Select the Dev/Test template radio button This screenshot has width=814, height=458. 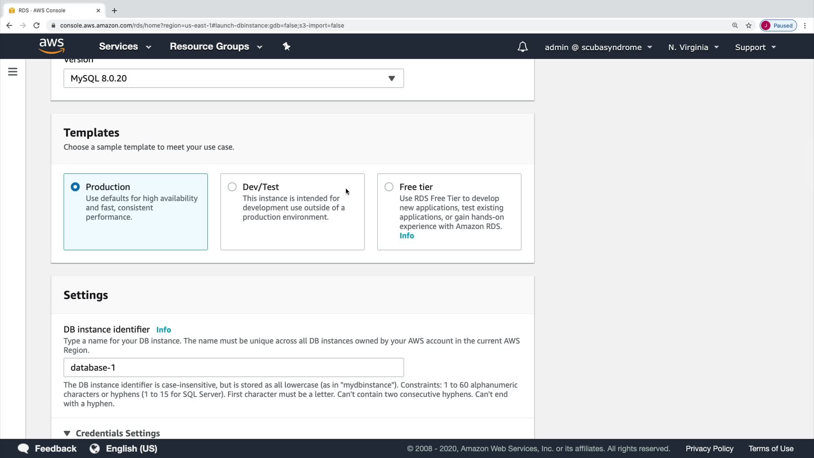232,187
